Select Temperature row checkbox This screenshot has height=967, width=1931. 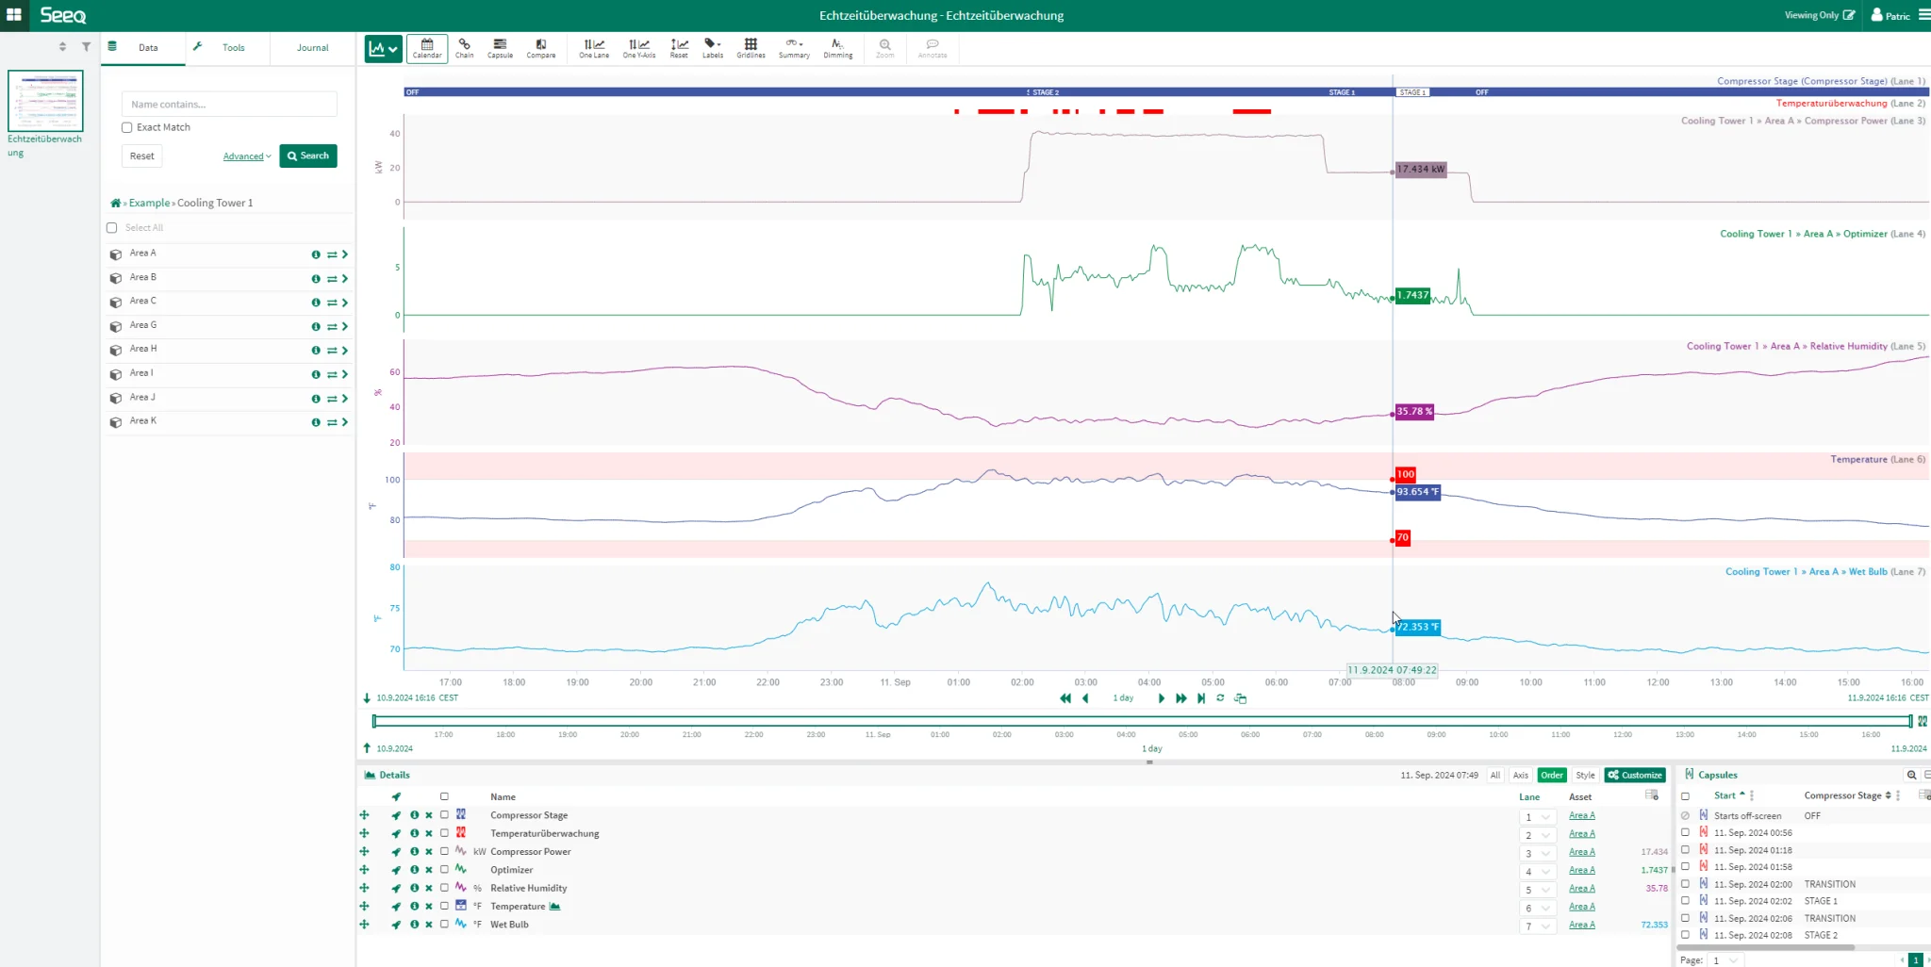tap(444, 906)
